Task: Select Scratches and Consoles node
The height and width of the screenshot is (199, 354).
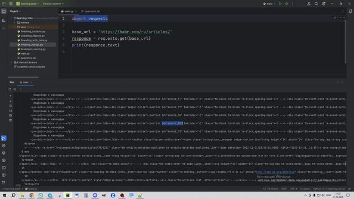Action: (29, 67)
